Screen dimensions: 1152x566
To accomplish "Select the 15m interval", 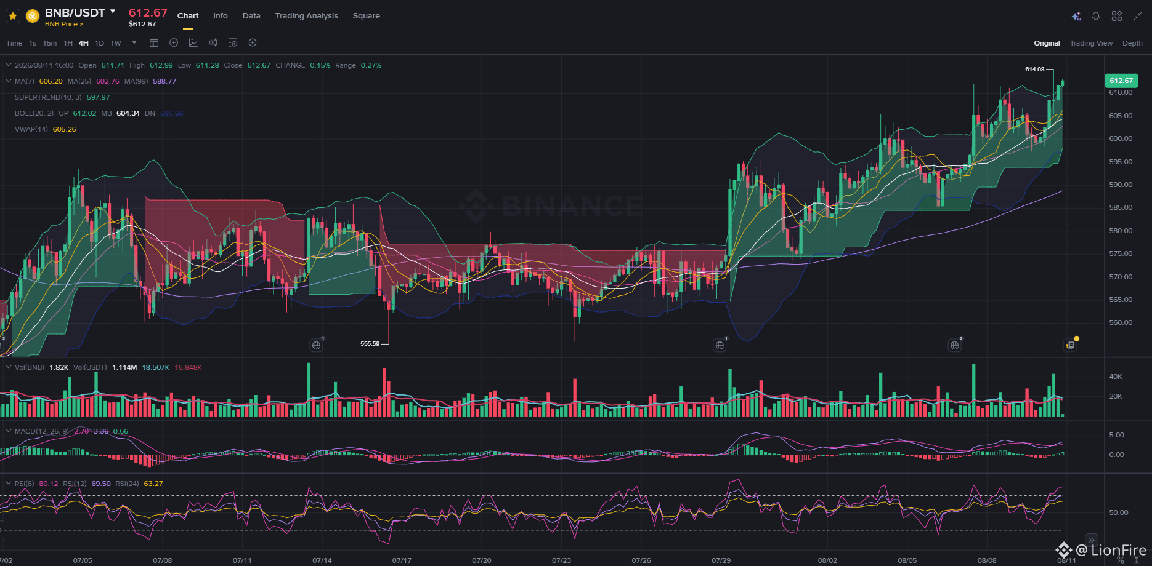I will 50,43.
